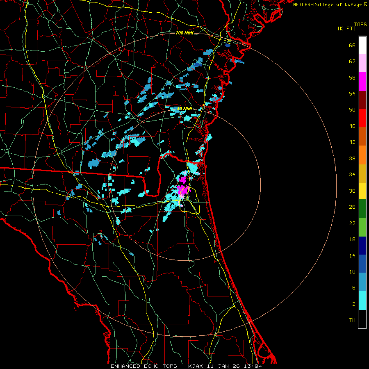The image size is (369, 369).
Task: Pick the bright yellow legend swatch
Action: tap(362, 191)
